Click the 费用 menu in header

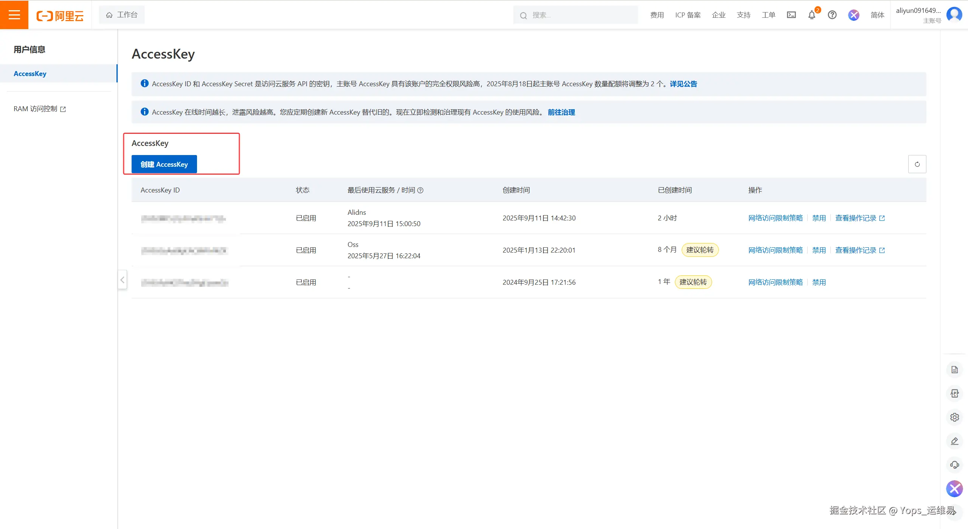(657, 15)
